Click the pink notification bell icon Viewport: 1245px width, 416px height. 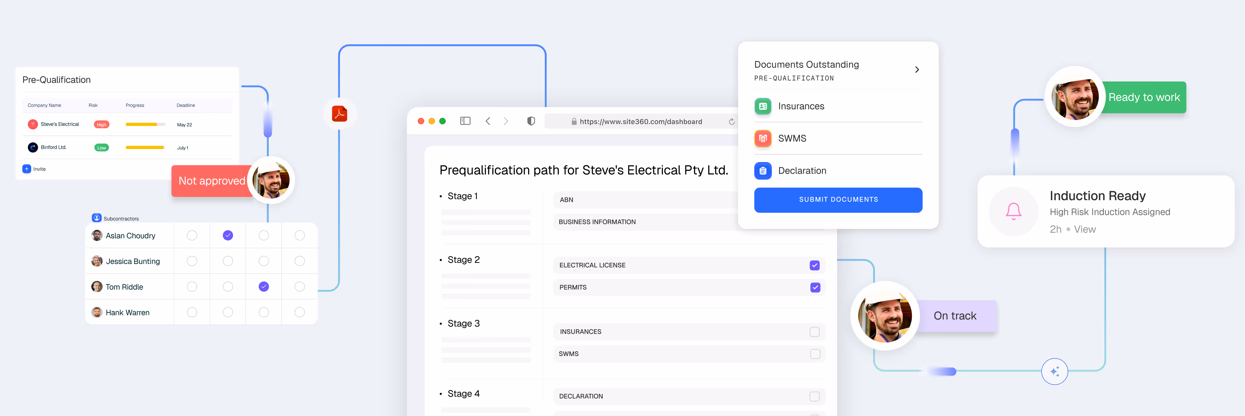pyautogui.click(x=1013, y=212)
